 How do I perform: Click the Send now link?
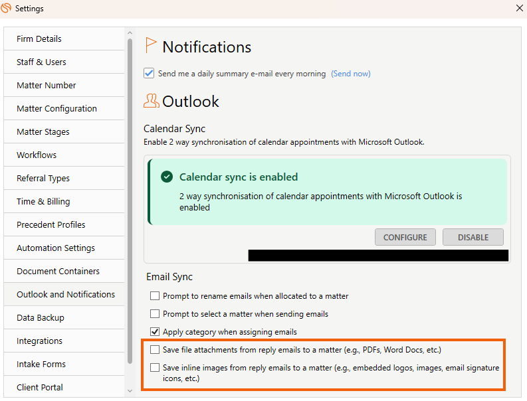[350, 74]
